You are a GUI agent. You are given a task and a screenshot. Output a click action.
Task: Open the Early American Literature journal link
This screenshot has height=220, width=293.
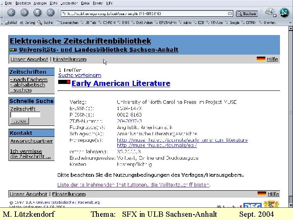pos(121,84)
